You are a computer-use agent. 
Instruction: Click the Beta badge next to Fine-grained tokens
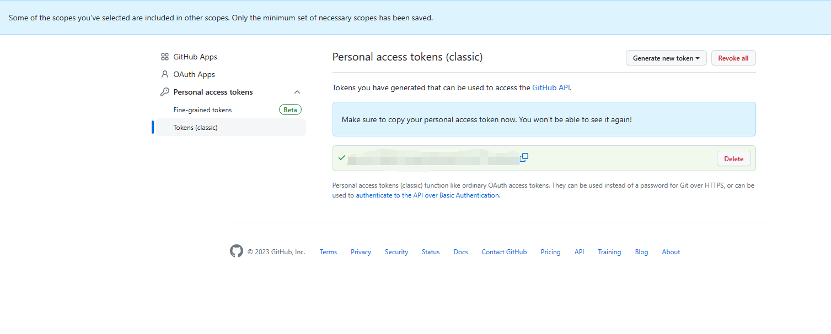(x=290, y=110)
